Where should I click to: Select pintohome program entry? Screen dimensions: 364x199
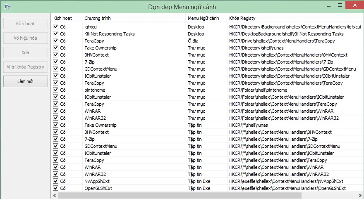click(x=95, y=90)
